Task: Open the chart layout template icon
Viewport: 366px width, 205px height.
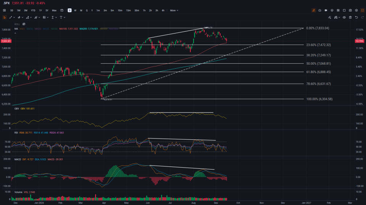Action: [x=338, y=11]
